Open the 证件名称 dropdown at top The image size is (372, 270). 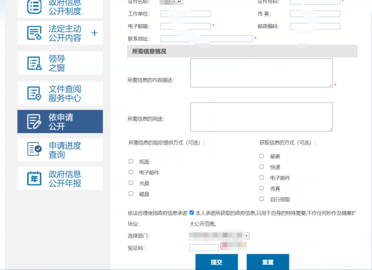coord(171,2)
